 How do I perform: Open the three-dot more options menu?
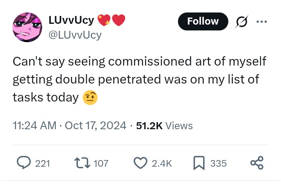tap(261, 22)
